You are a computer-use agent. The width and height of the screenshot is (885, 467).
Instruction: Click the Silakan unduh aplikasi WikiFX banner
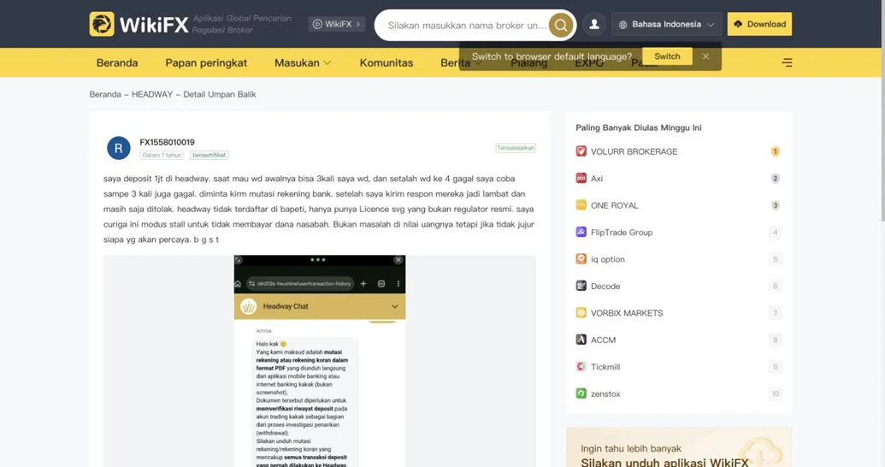[x=679, y=447]
